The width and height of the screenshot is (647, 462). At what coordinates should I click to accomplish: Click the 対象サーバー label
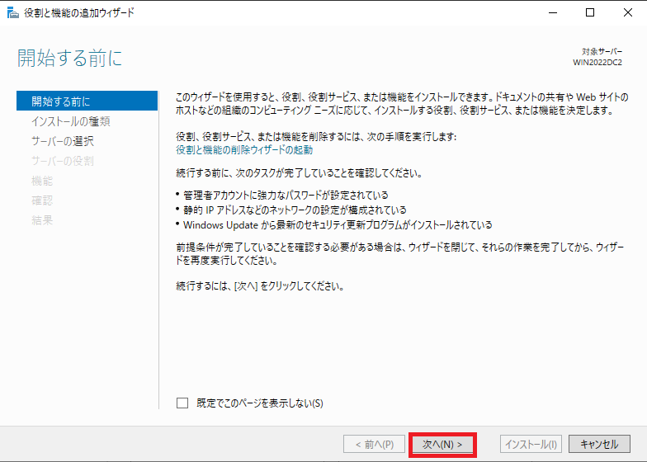[x=602, y=51]
